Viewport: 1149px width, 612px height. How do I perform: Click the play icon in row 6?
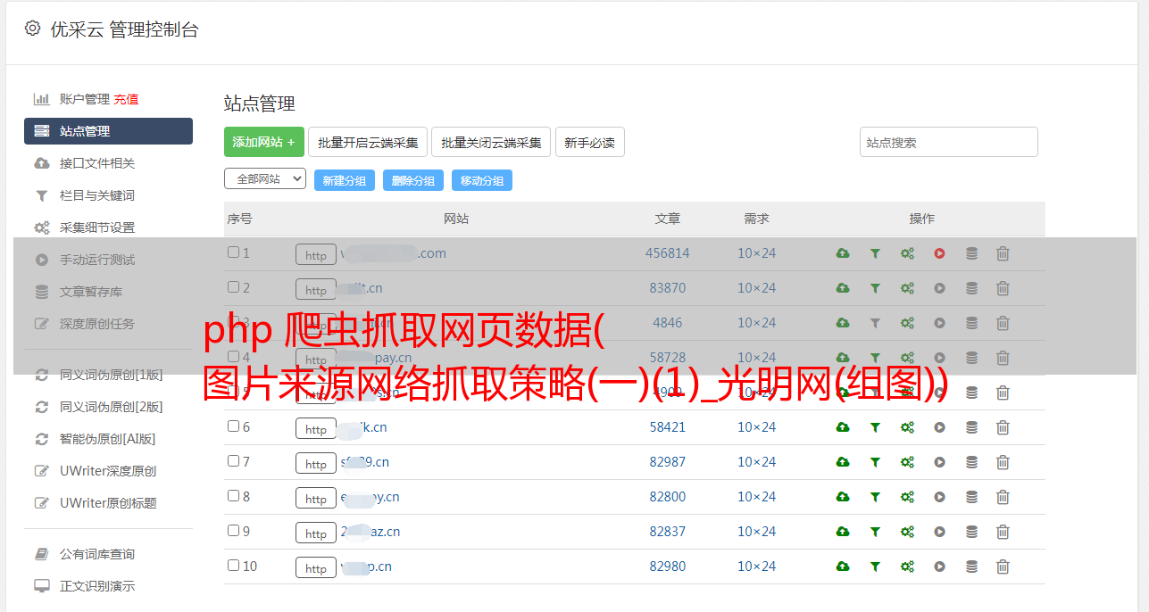(x=939, y=427)
